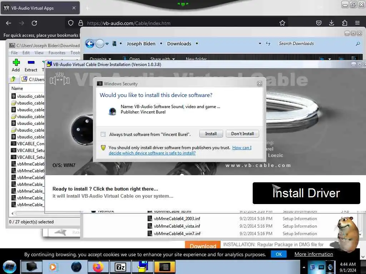The height and width of the screenshot is (274, 366).
Task: Select first vbaudio_cable item in 7-Zip
Action: pos(28,96)
